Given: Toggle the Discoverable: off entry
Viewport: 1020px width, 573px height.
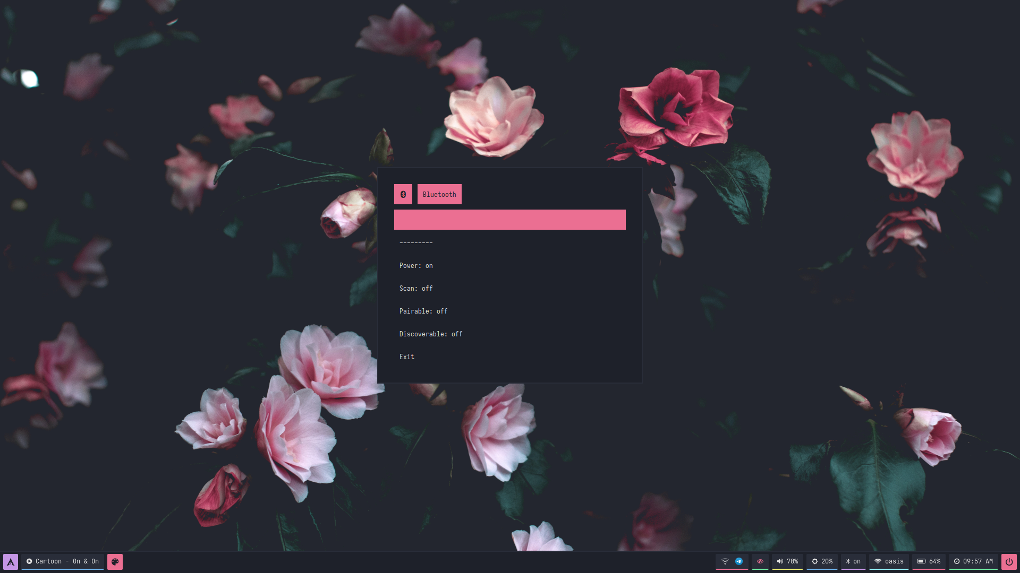Looking at the screenshot, I should [x=431, y=334].
